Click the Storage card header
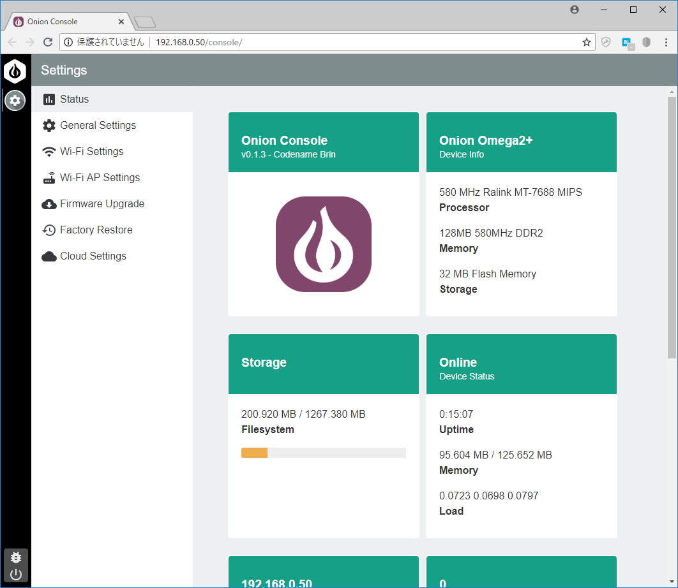The height and width of the screenshot is (588, 678). click(x=324, y=364)
